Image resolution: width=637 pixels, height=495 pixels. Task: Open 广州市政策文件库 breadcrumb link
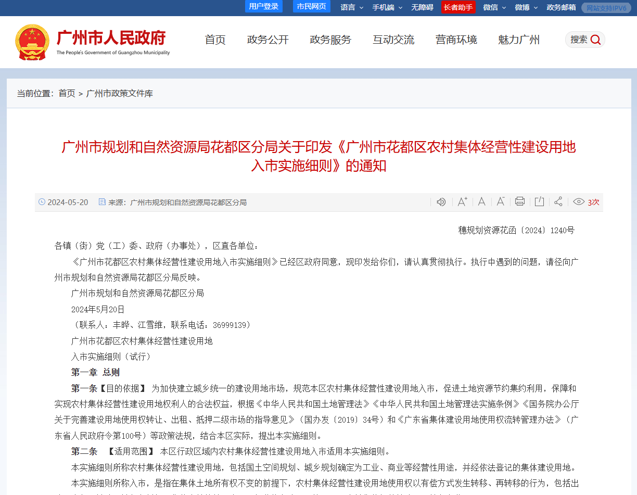(120, 93)
